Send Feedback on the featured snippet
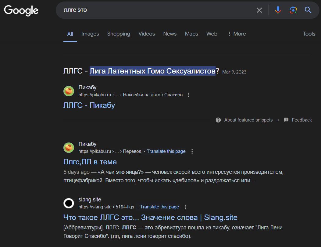The width and height of the screenshot is (321, 247). [301, 120]
